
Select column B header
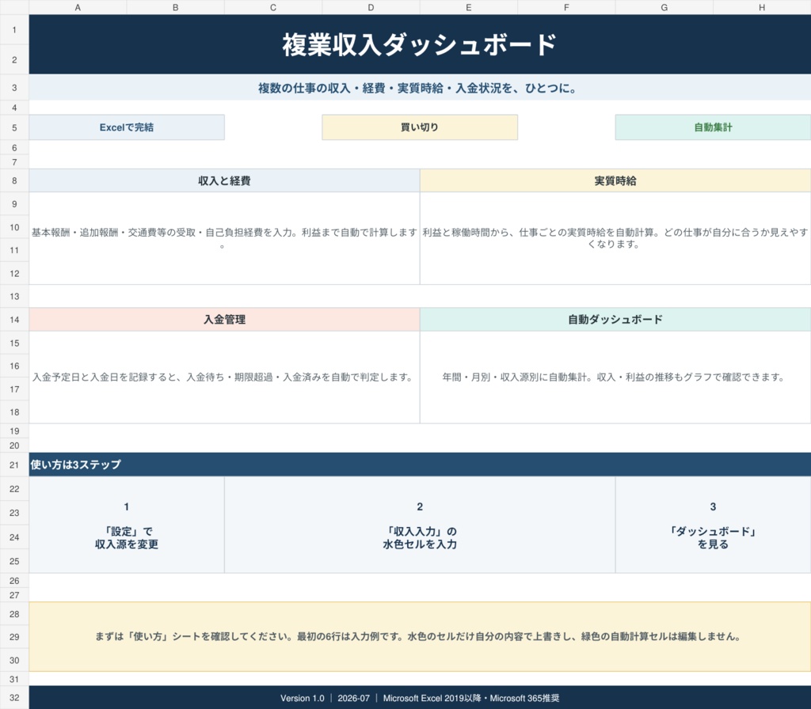coord(175,7)
